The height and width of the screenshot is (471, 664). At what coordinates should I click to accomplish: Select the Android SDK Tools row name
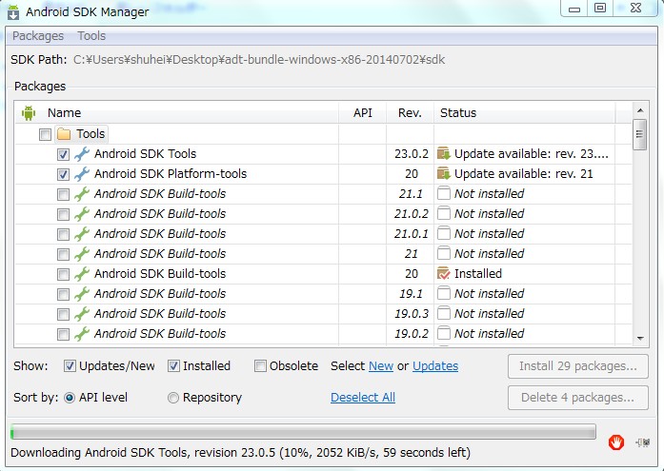145,154
